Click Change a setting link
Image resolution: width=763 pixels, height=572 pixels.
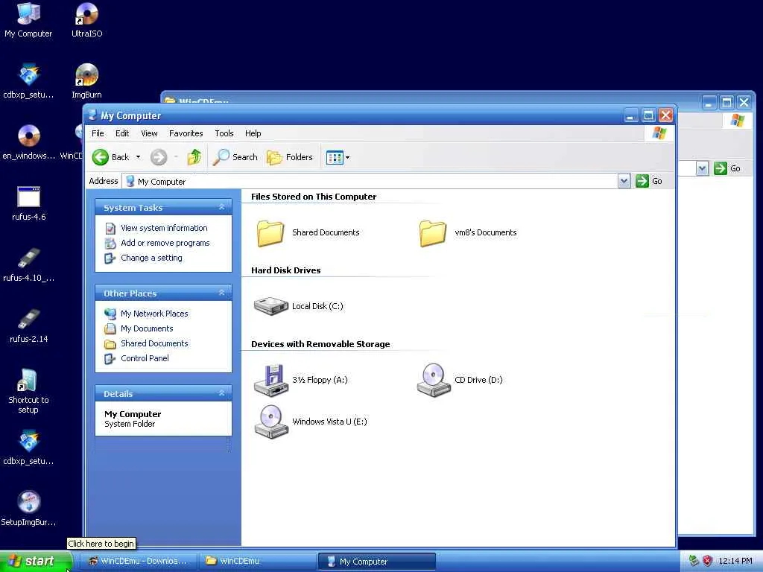click(x=151, y=258)
